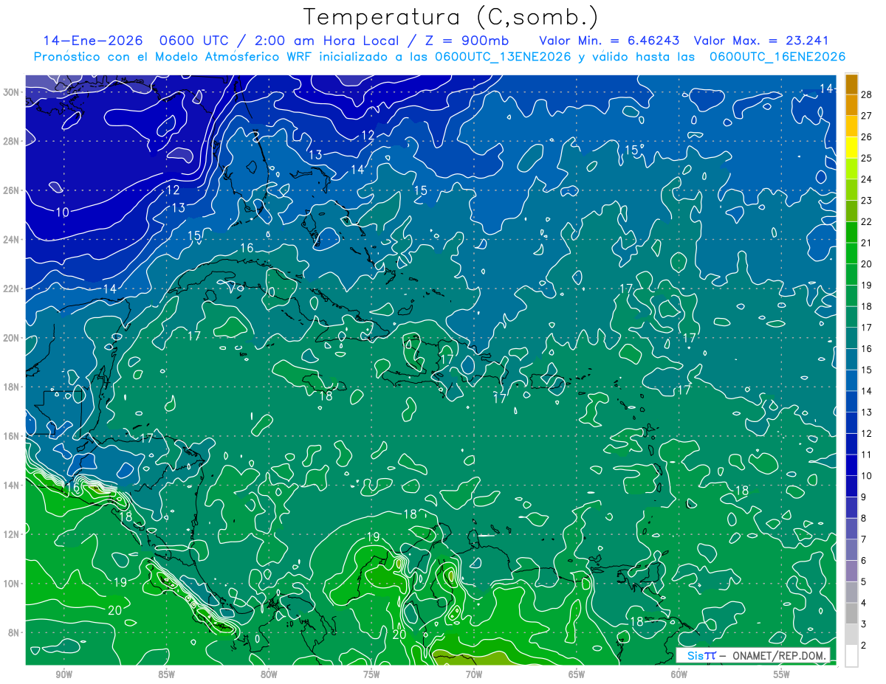Click legend value '7' on the color scale
This screenshot has height=684, width=886.
pos(864,539)
